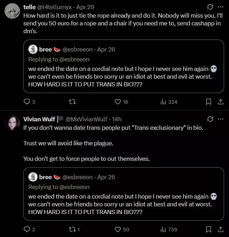Viewport: 229px width, 237px height.
Task: Open view count showing 739 views
Action: (x=169, y=230)
